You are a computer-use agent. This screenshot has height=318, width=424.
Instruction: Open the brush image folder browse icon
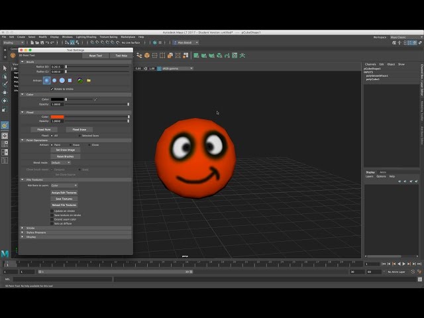[x=88, y=80]
